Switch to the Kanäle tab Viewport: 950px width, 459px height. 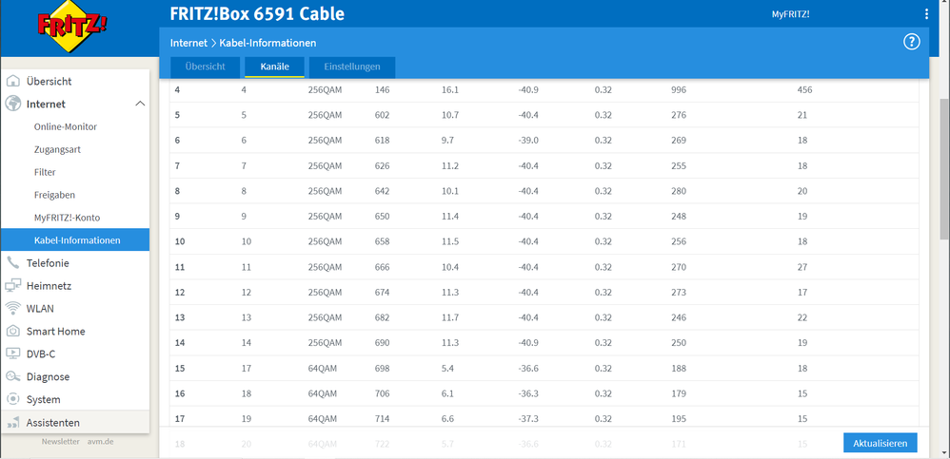point(274,67)
